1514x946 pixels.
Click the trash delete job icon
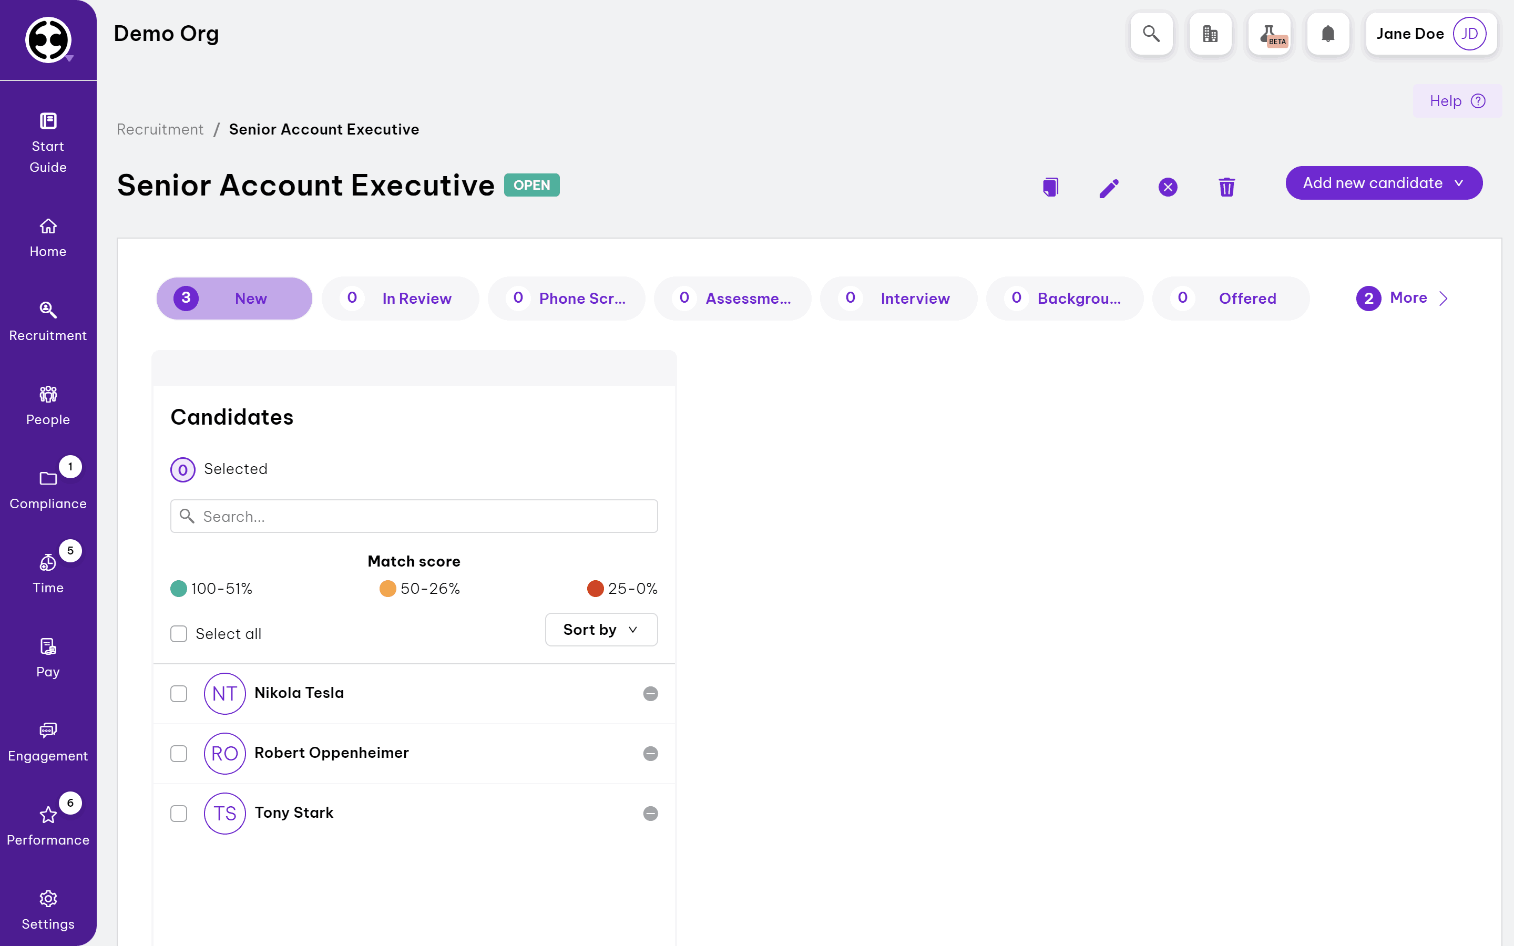(x=1226, y=187)
